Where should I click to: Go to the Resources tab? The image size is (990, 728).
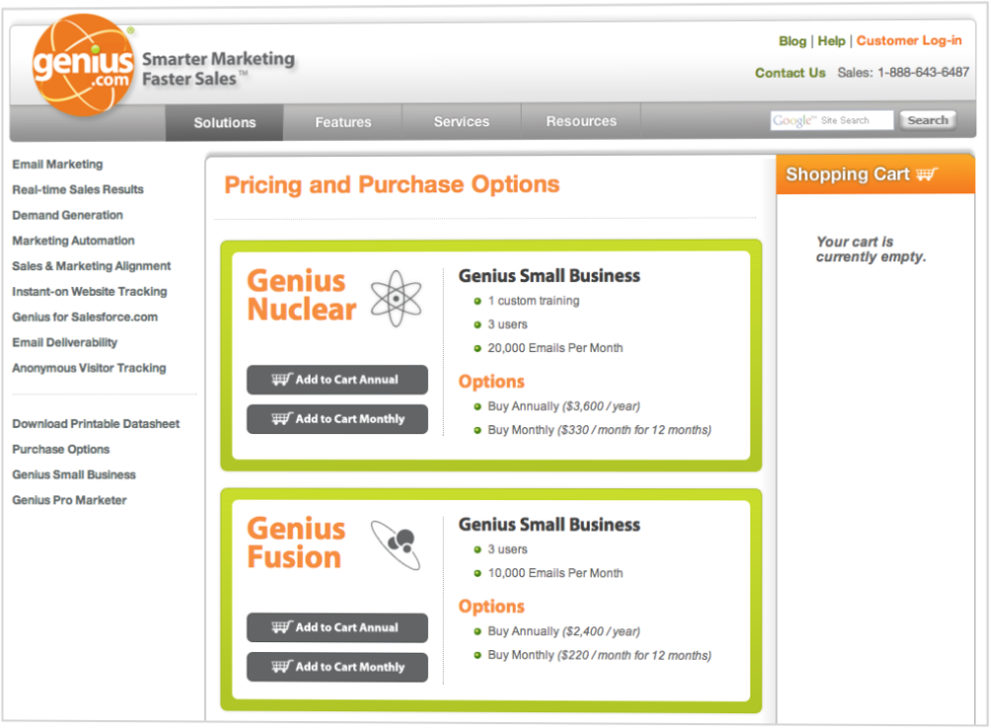click(581, 120)
